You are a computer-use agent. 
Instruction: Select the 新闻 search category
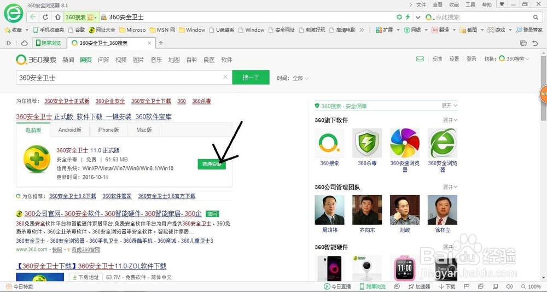(68, 60)
